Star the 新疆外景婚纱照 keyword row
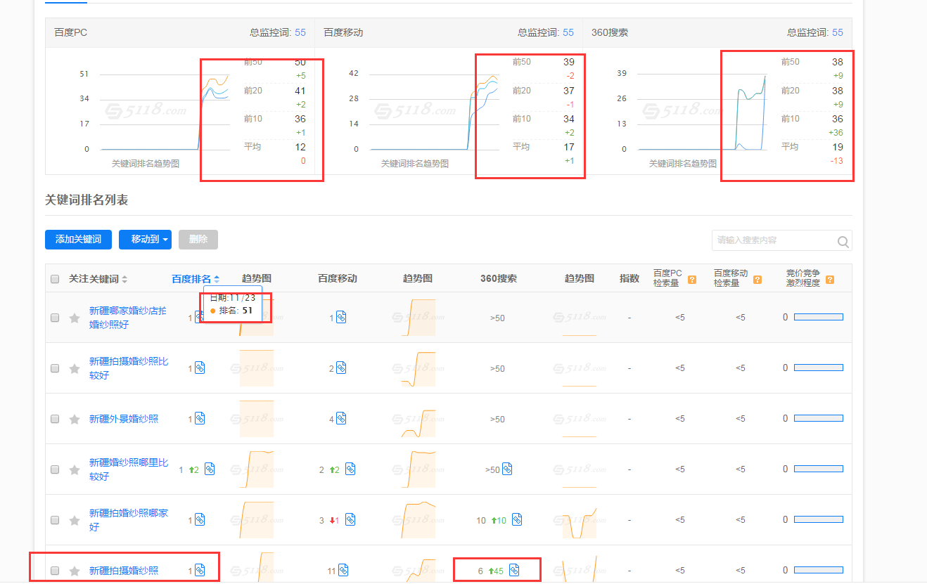 pos(75,420)
